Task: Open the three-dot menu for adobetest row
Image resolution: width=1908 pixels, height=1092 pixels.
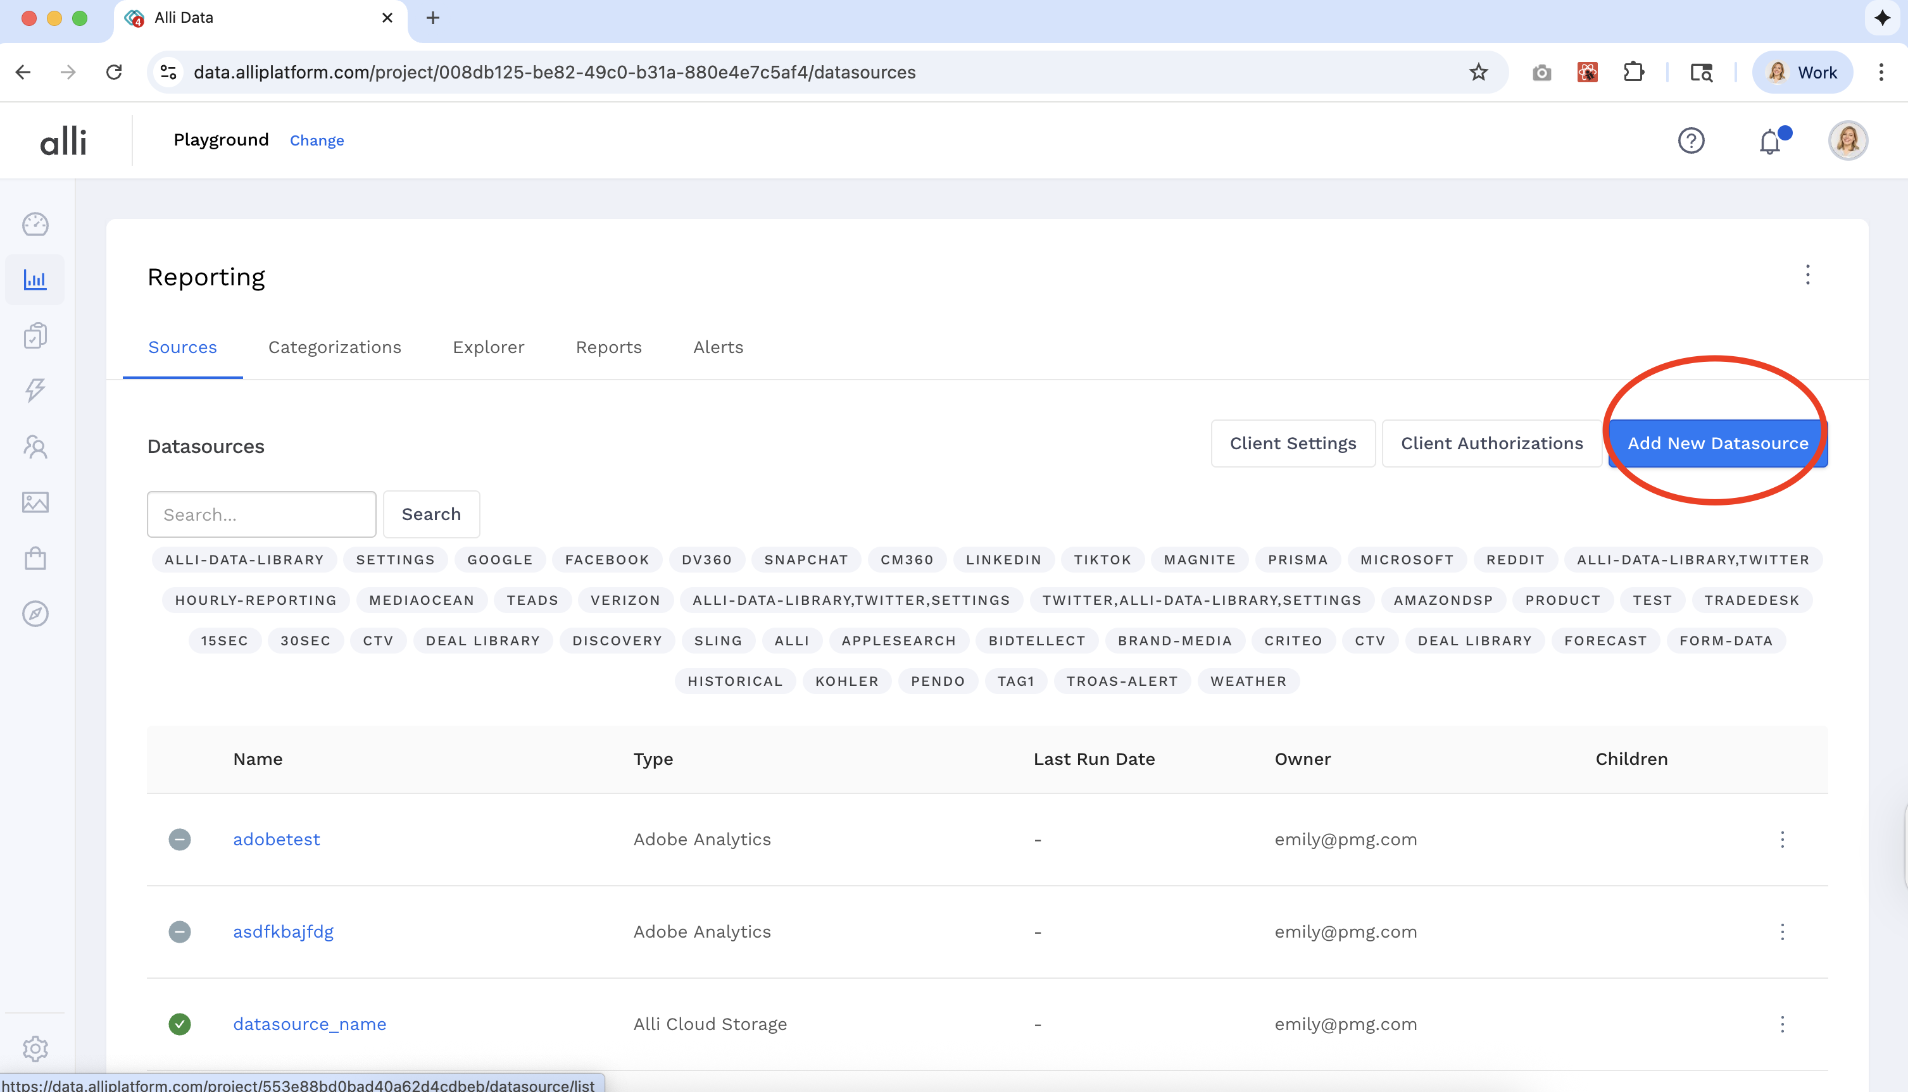Action: coord(1783,840)
